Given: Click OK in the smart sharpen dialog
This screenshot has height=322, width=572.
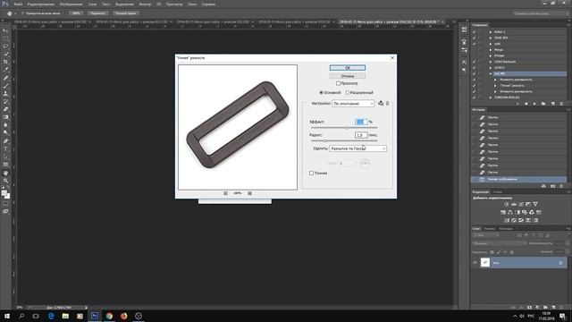Looking at the screenshot, I should [348, 68].
